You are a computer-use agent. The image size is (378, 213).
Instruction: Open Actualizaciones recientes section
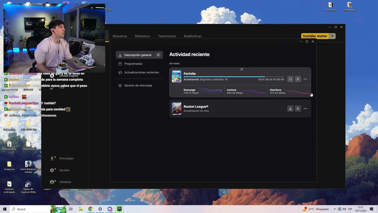click(139, 72)
